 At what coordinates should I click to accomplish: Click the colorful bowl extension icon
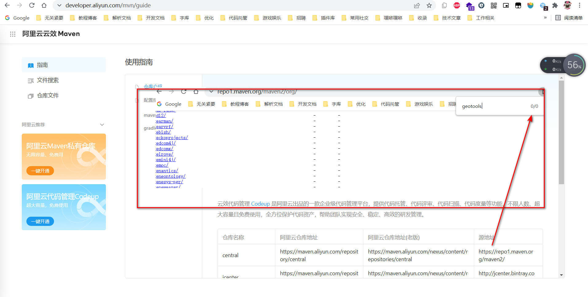coord(530,5)
